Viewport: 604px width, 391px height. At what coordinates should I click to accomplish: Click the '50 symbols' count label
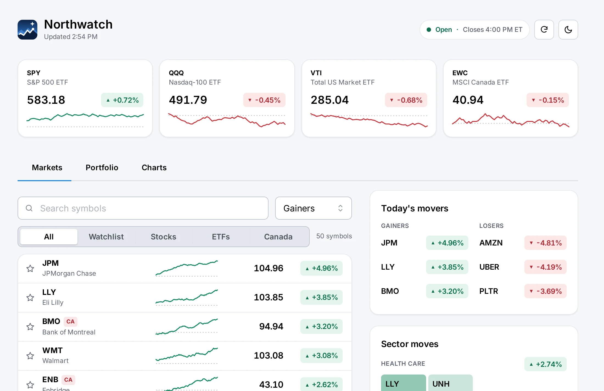click(334, 236)
